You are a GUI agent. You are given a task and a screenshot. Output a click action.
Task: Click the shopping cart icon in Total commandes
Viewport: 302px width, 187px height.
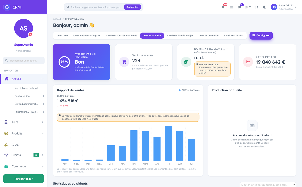(124, 62)
